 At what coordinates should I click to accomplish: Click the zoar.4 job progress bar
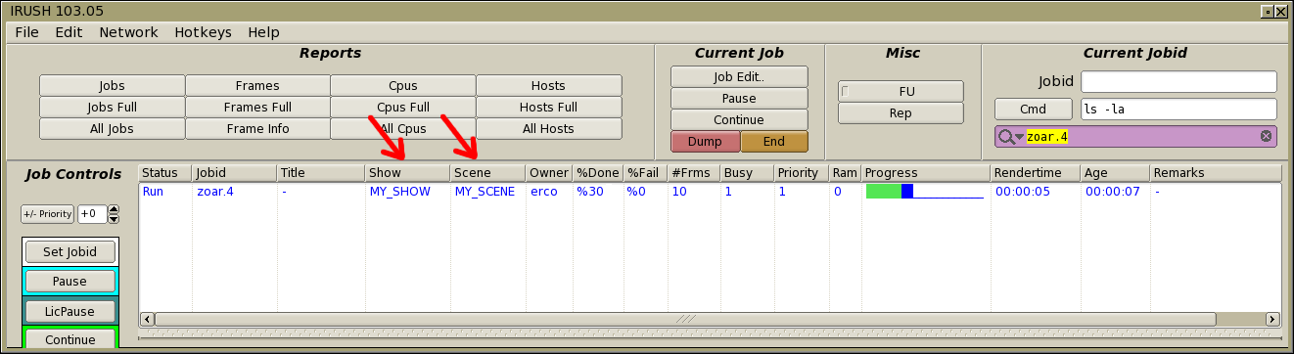pos(924,192)
